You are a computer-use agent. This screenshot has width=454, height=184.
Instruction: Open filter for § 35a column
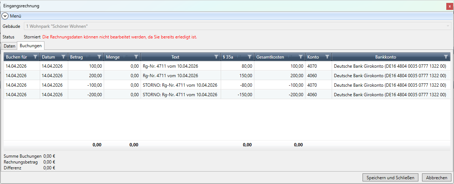coord(249,57)
